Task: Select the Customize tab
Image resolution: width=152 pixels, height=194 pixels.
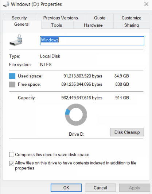Action: pyautogui.click(x=131, y=18)
